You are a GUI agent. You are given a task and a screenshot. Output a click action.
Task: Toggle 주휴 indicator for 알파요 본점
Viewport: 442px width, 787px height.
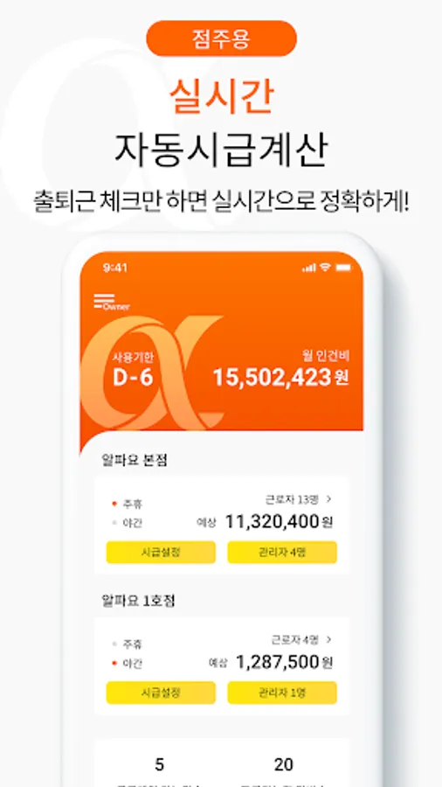point(127,504)
